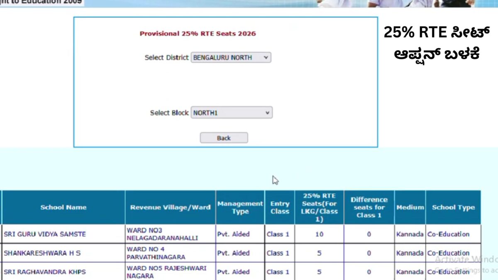Click the Entry Class column header
498x280 pixels.
click(280, 207)
